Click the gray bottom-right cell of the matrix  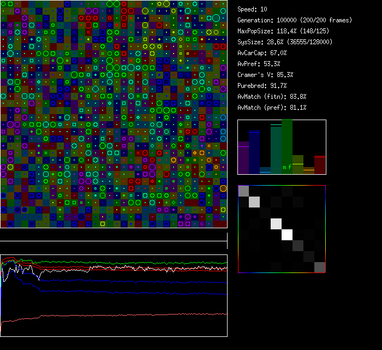pos(320,267)
